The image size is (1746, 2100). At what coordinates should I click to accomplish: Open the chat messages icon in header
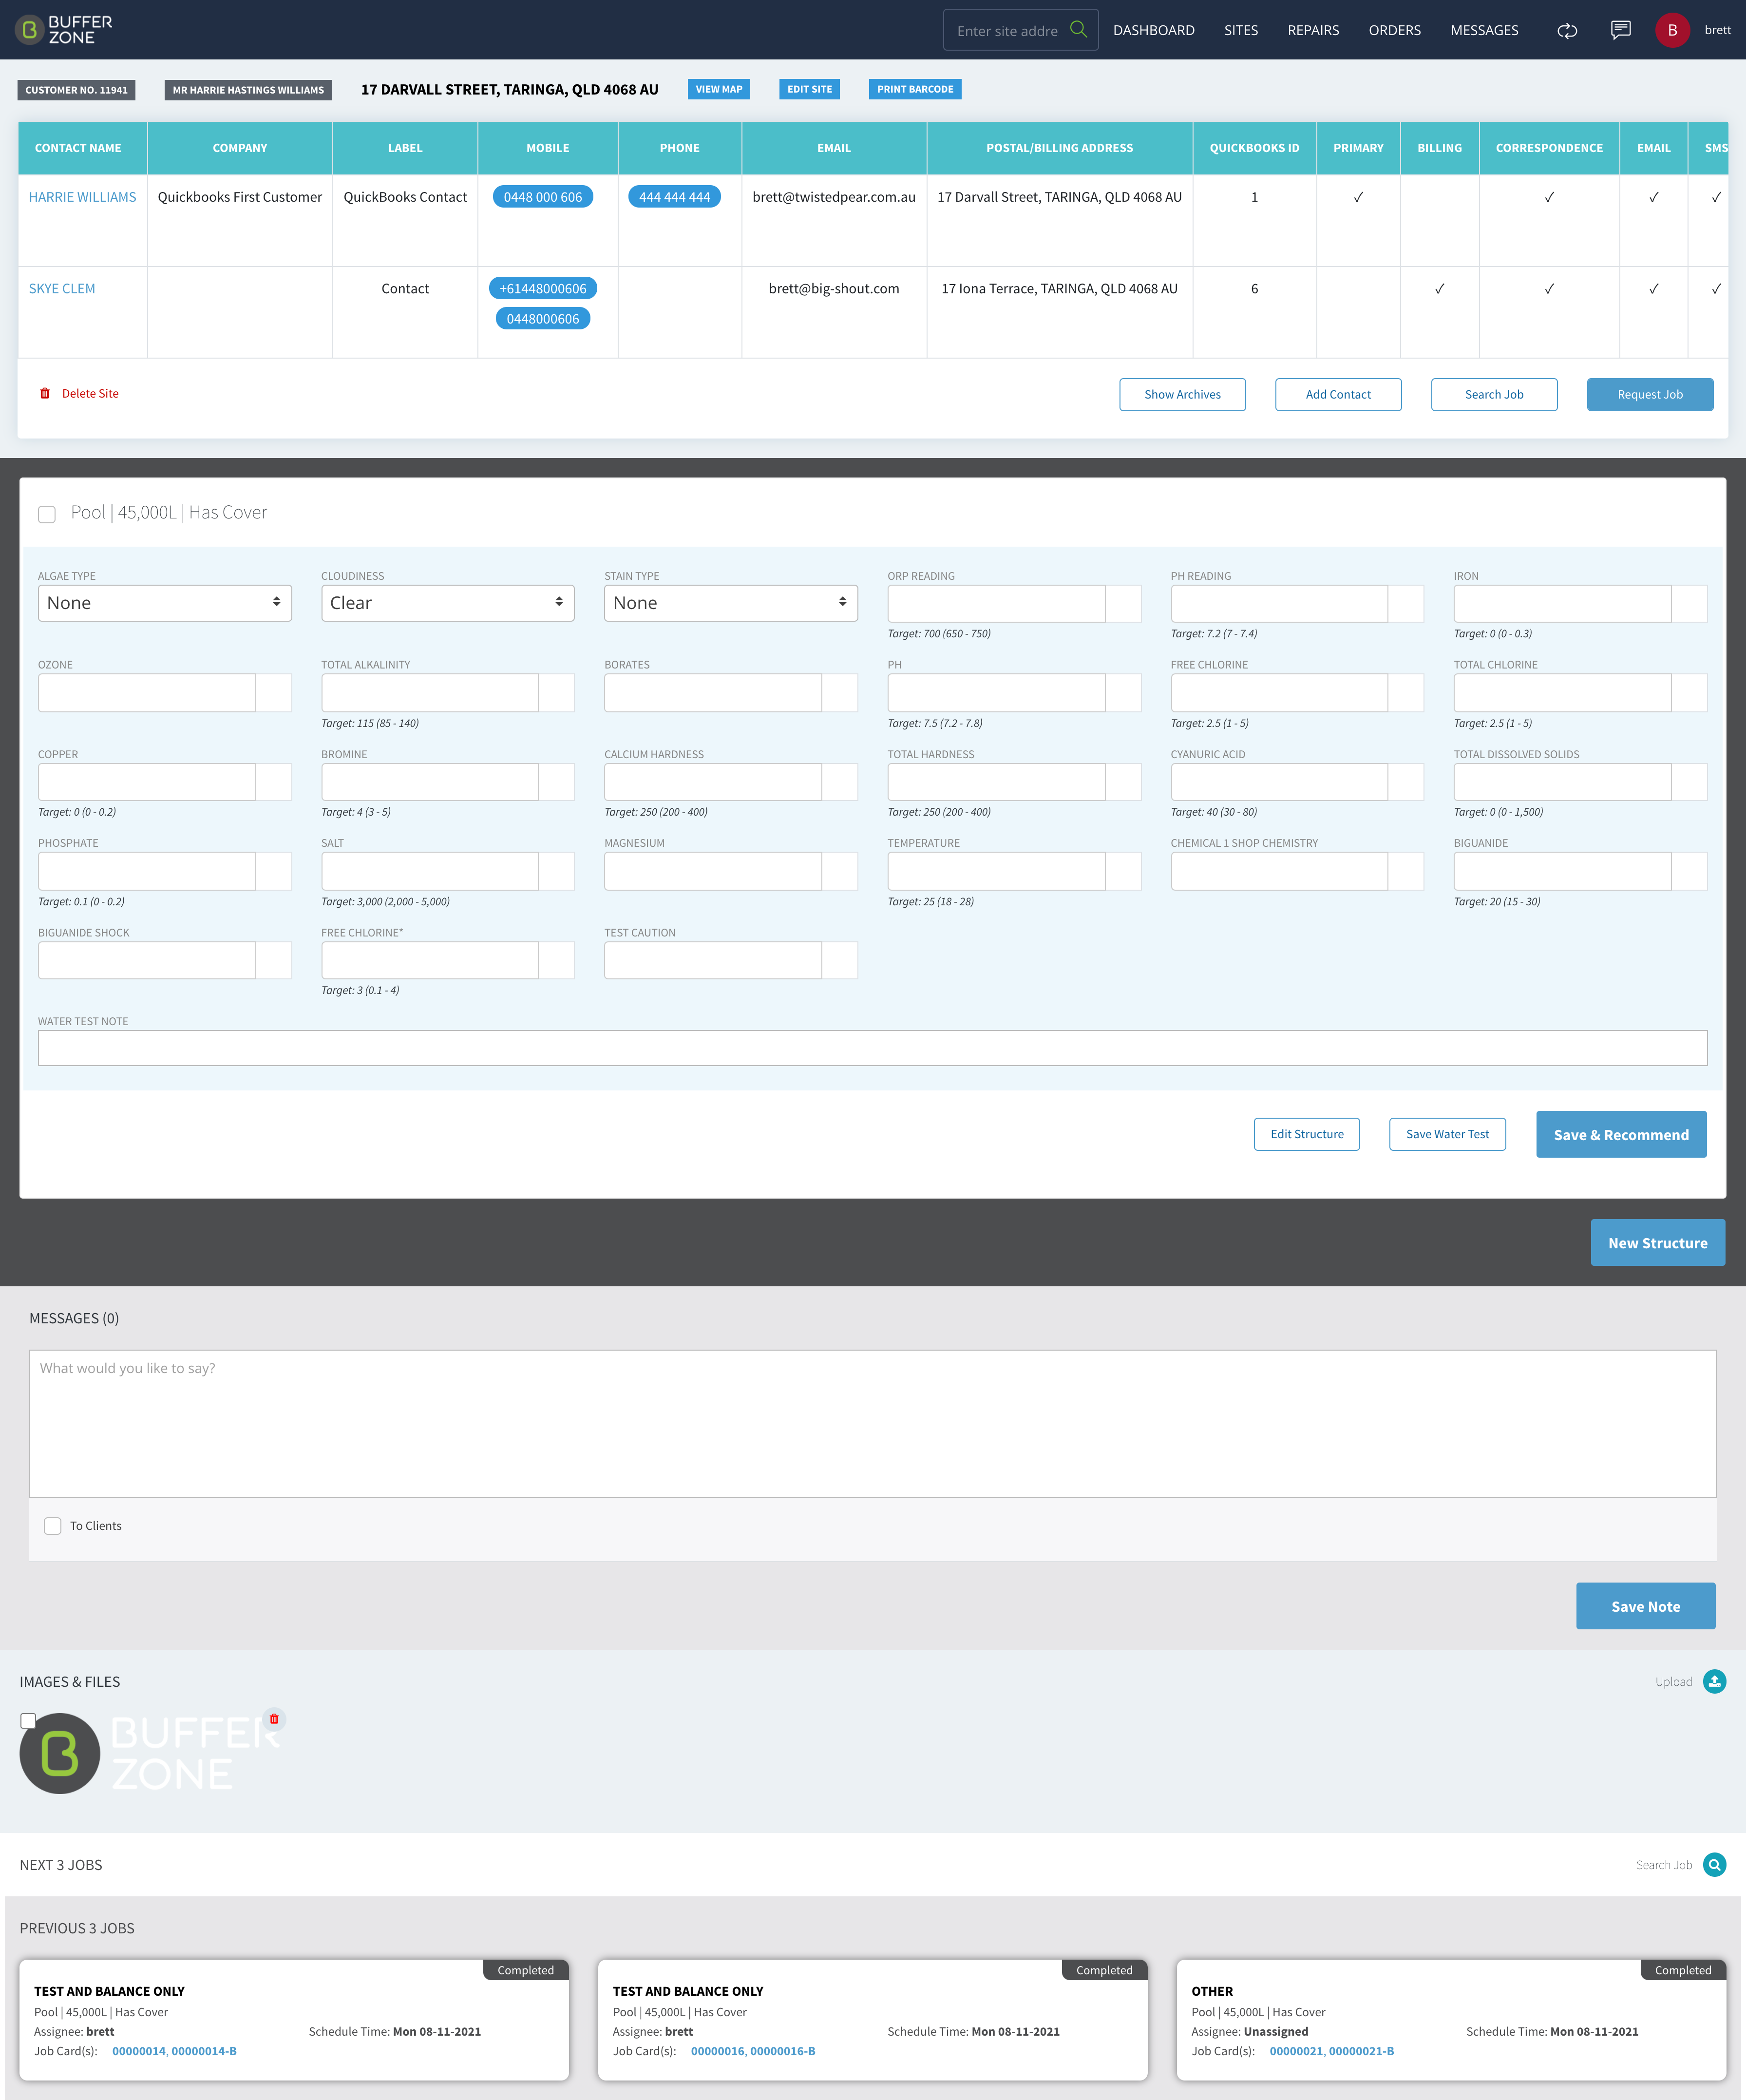pos(1621,30)
